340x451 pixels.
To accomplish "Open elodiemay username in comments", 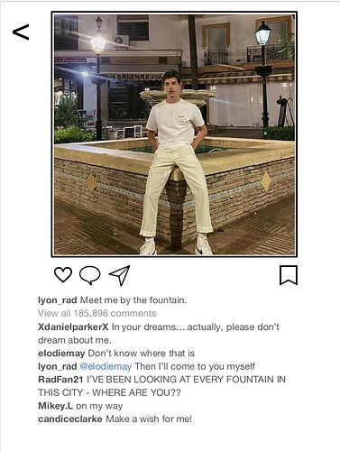I will tap(61, 354).
